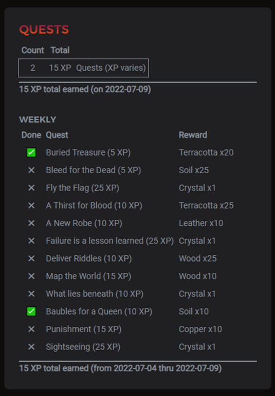Click the Count column header

pos(33,50)
